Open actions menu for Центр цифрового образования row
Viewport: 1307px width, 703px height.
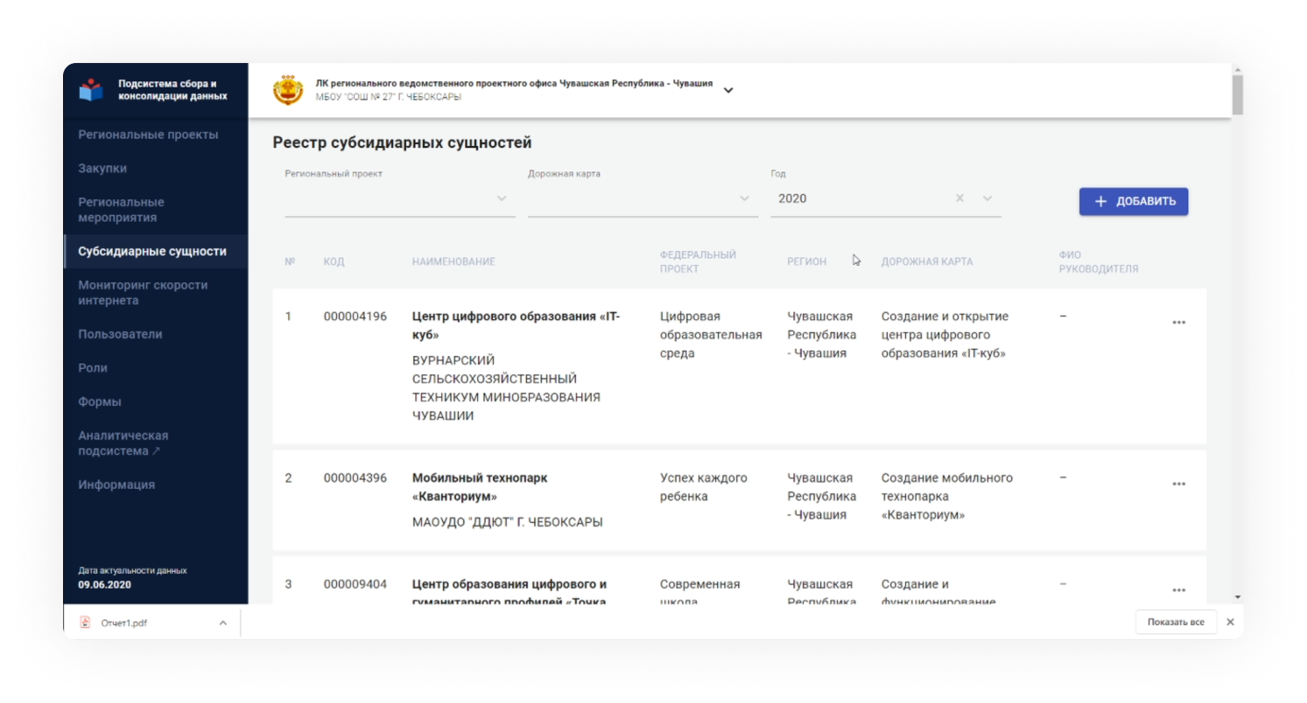coord(1178,323)
